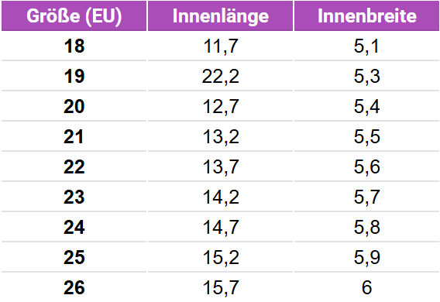Click the Innenlänge column header

coord(220,15)
